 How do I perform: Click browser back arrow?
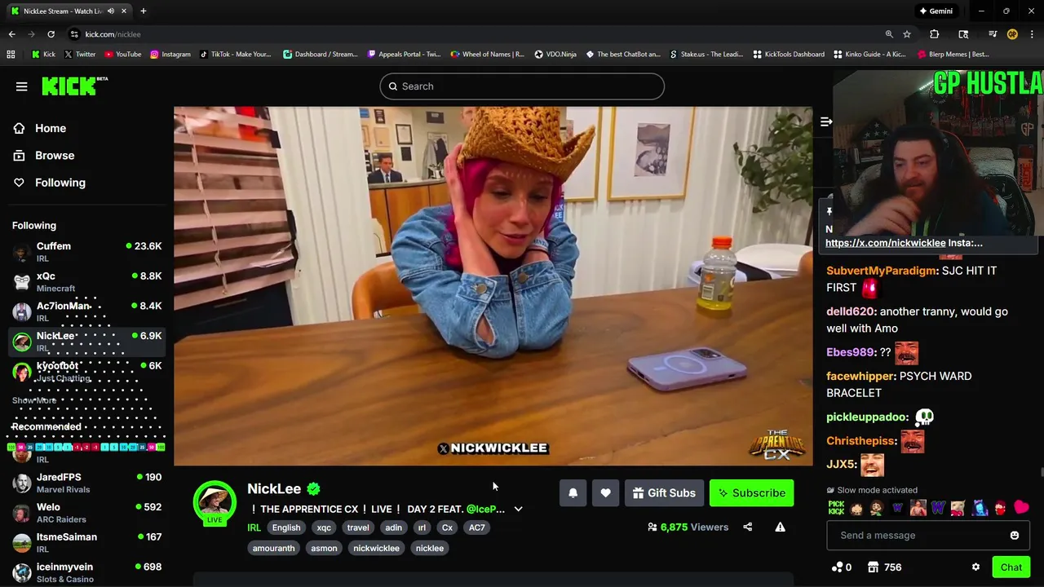click(x=11, y=34)
